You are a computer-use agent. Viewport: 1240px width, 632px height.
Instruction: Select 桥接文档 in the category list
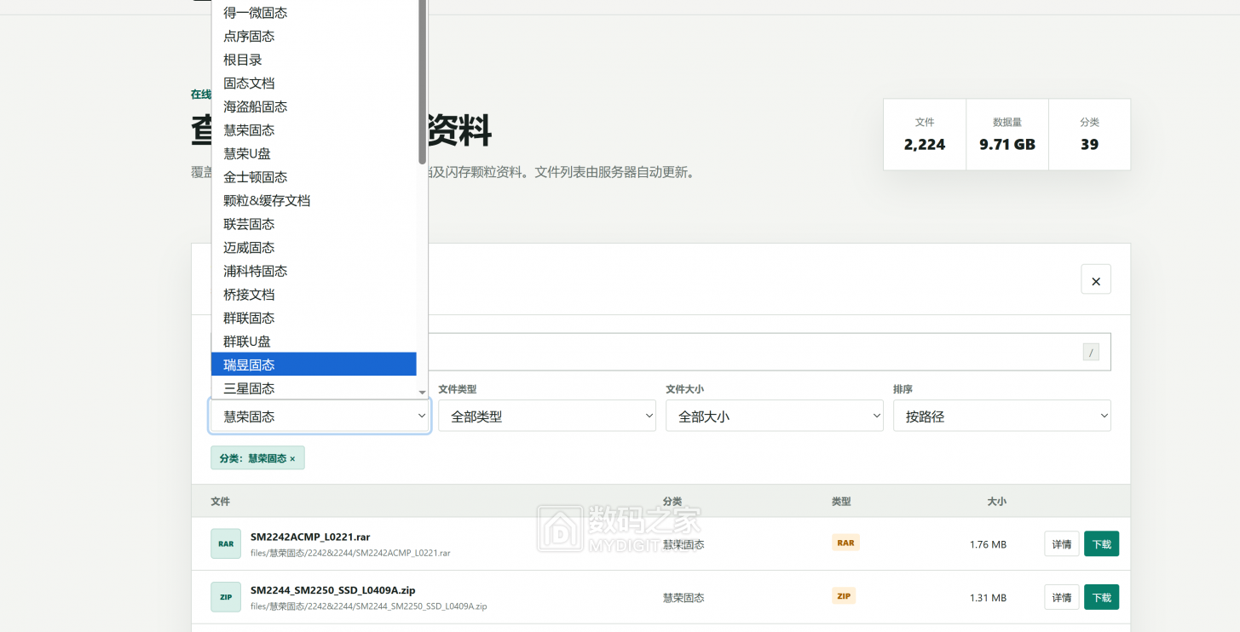click(x=314, y=295)
